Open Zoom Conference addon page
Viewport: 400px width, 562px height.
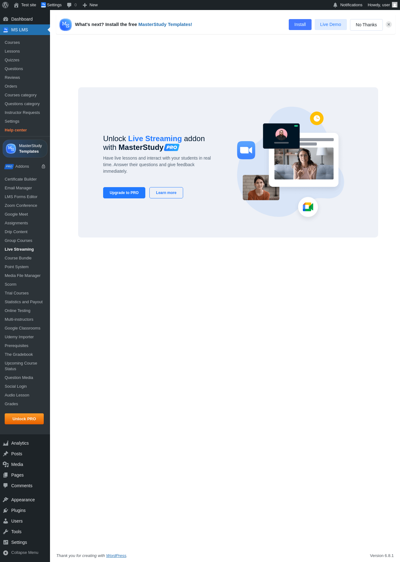pyautogui.click(x=21, y=206)
